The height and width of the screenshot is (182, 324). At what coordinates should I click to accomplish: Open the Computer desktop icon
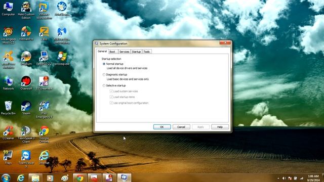[x=8, y=9]
